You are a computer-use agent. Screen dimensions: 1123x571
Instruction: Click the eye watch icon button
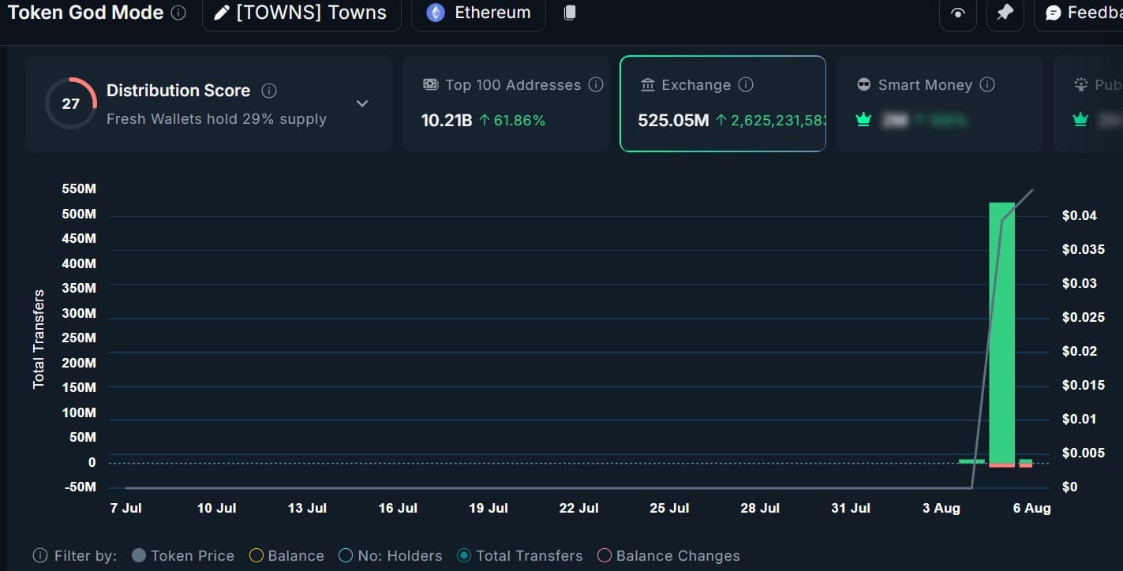click(958, 13)
